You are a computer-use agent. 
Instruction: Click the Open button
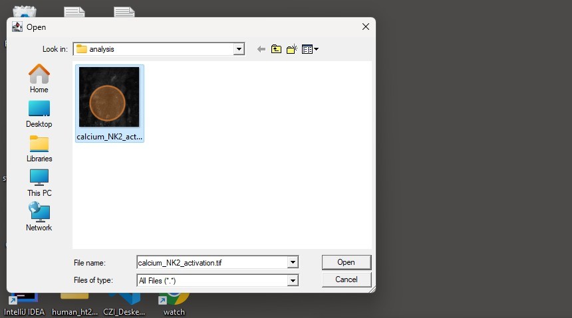coord(346,262)
